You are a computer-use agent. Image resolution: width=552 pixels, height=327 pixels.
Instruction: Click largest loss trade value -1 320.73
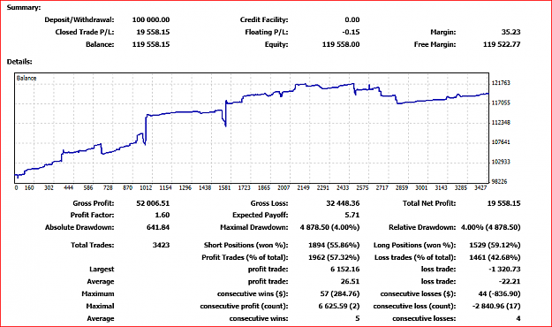coord(504,270)
